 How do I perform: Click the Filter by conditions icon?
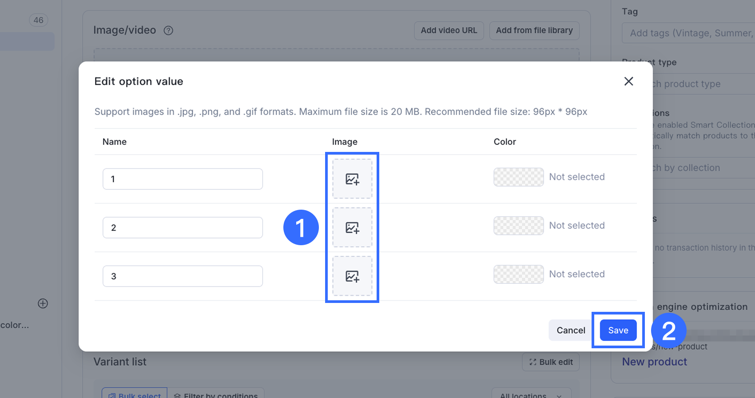(177, 395)
